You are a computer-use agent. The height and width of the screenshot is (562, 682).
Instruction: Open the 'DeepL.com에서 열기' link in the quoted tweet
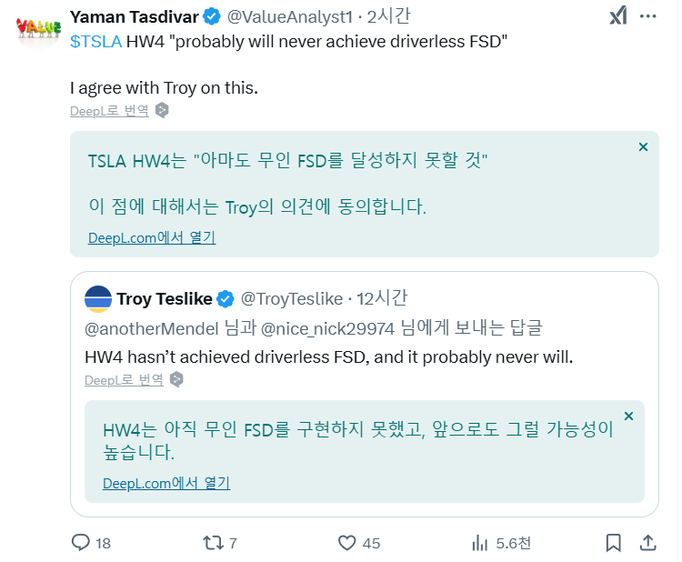click(166, 483)
